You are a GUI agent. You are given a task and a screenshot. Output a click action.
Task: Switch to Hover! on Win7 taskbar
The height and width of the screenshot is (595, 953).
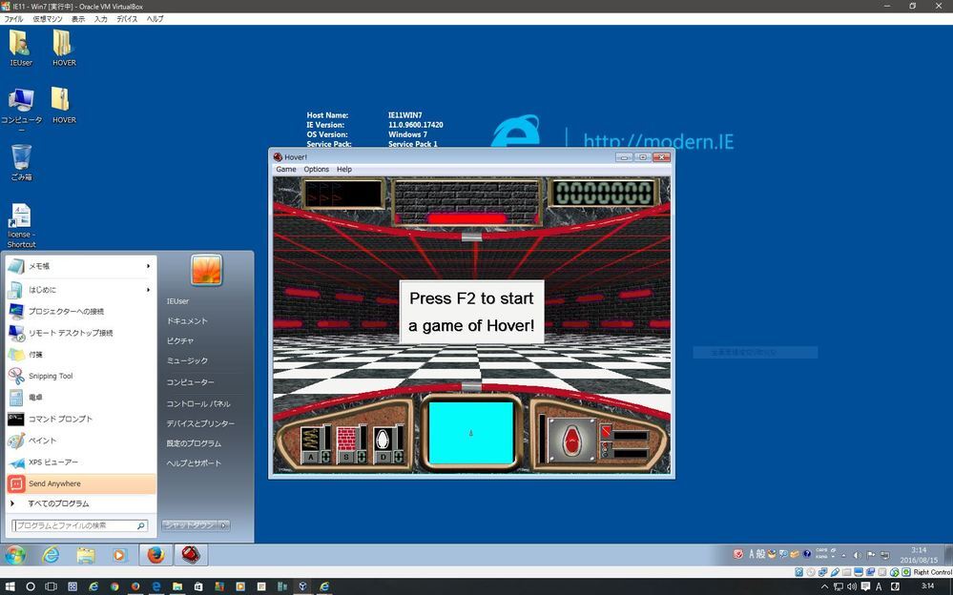[191, 555]
